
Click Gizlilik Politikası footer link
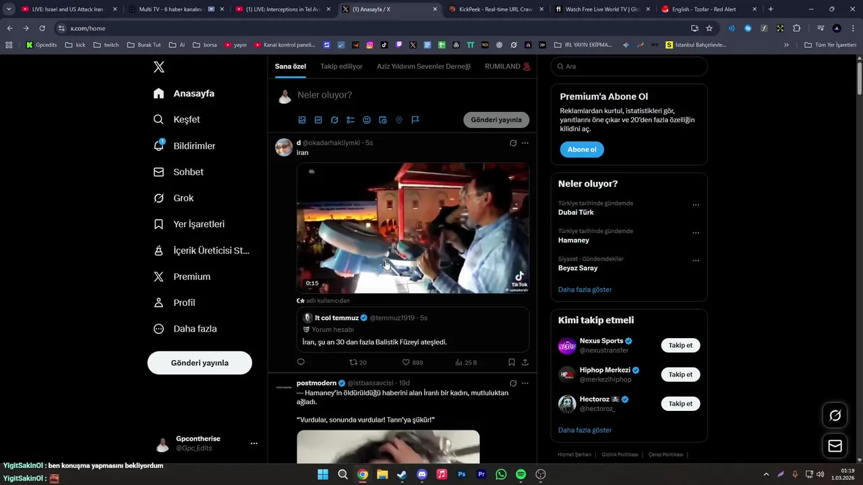click(x=620, y=455)
